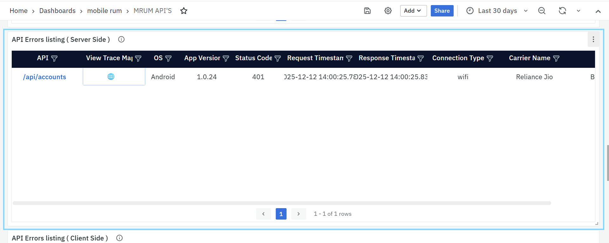Star the MRUM API'S dashboard
The width and height of the screenshot is (609, 243).
[x=184, y=11]
